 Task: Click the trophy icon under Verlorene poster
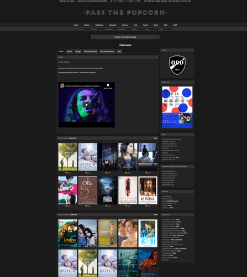126,206
